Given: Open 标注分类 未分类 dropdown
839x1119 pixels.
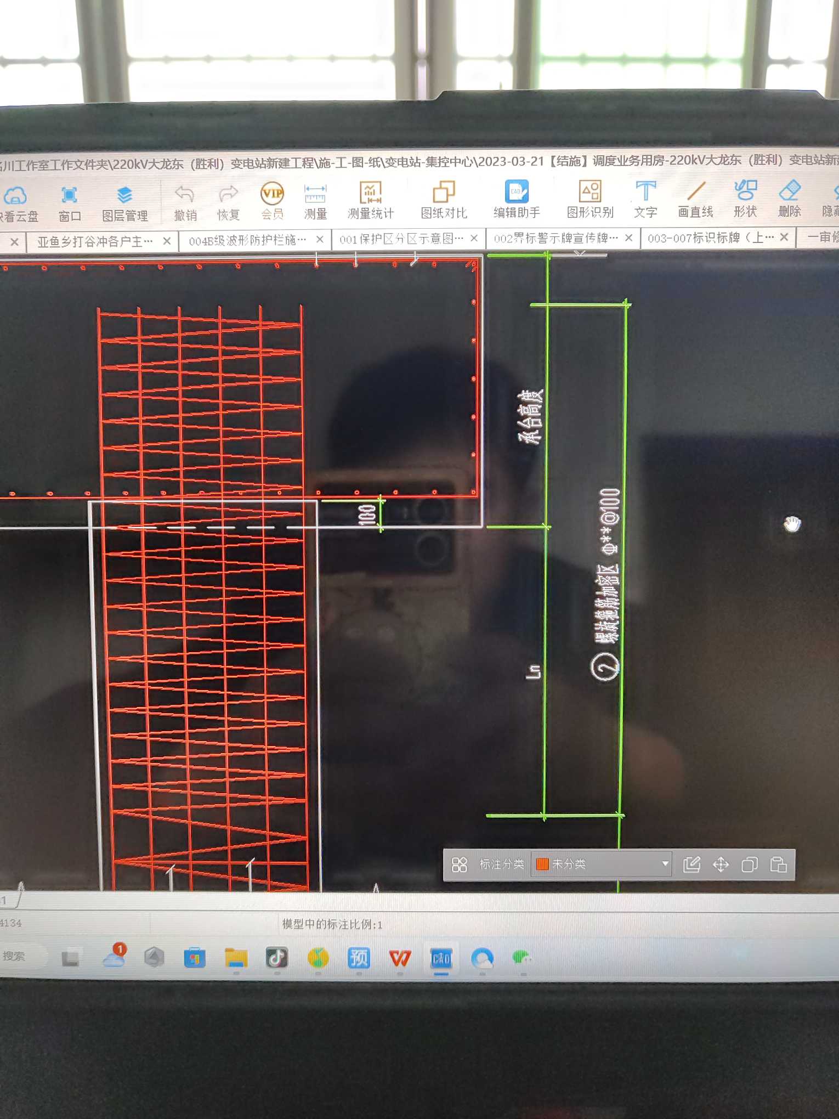Looking at the screenshot, I should point(602,864).
